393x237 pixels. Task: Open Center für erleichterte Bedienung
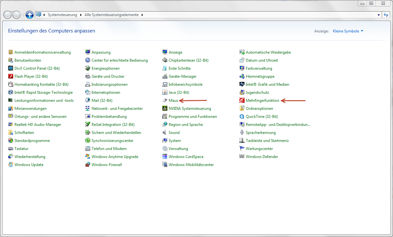[120, 60]
